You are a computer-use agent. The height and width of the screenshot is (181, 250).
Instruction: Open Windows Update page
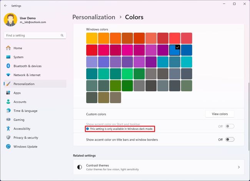25,146
